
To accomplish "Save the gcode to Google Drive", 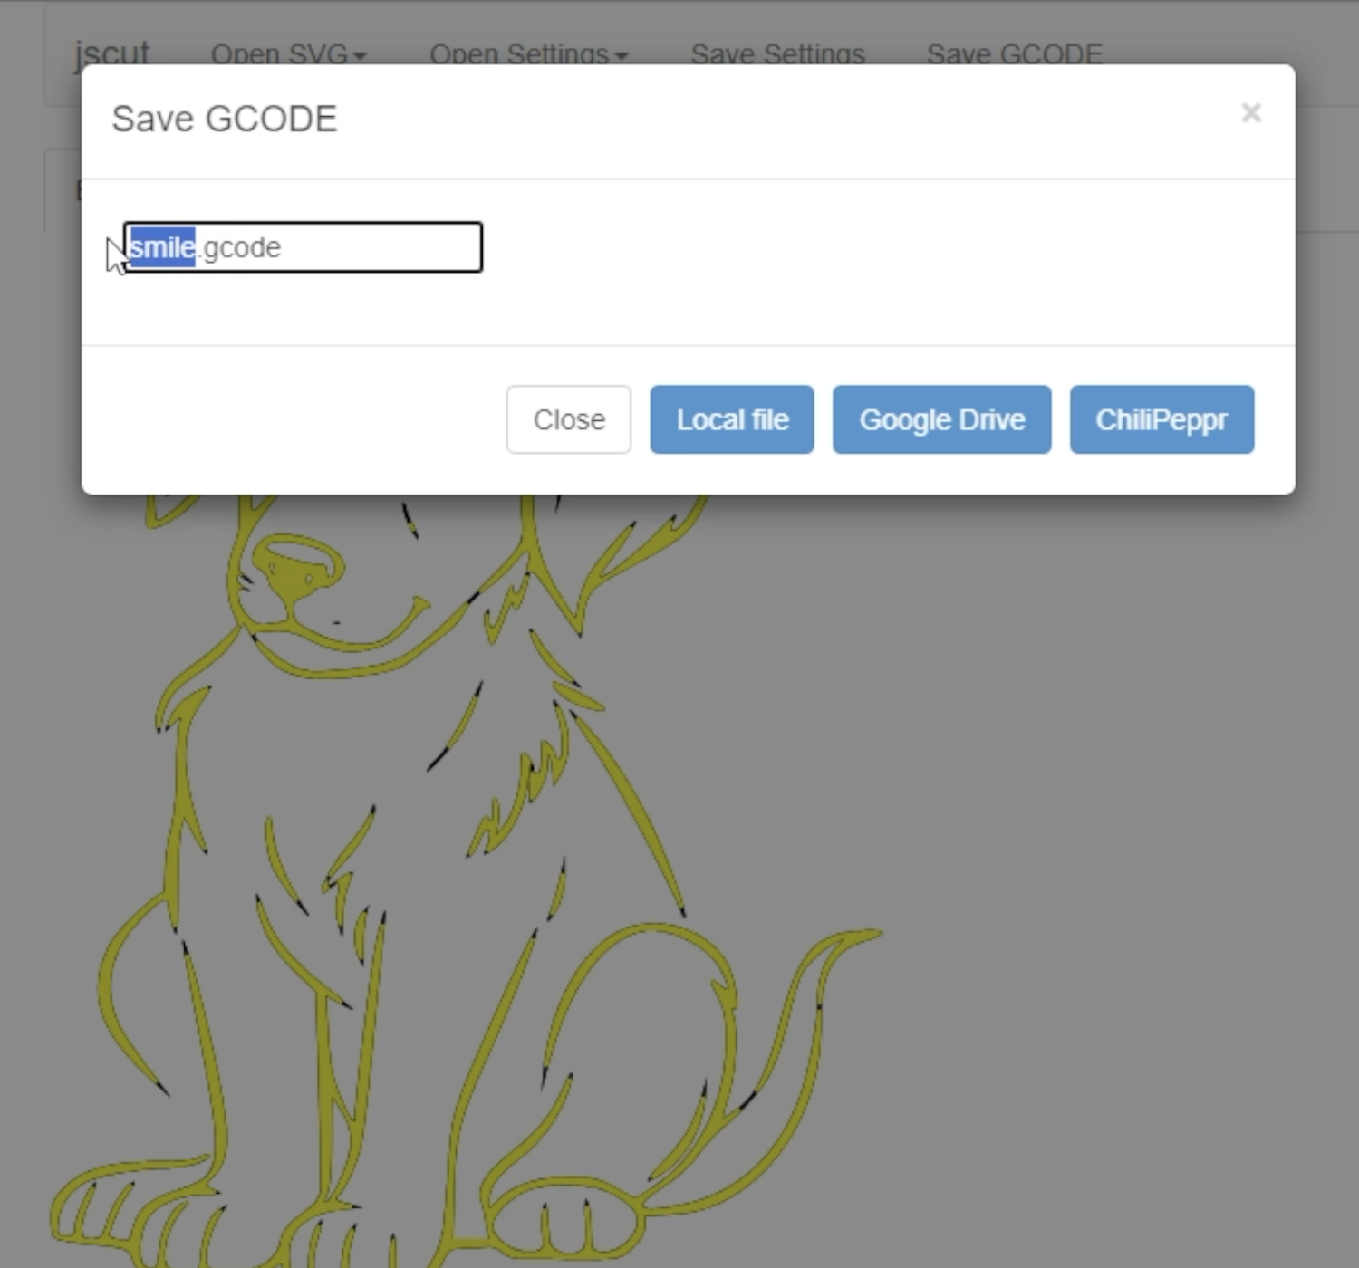I will [x=942, y=419].
